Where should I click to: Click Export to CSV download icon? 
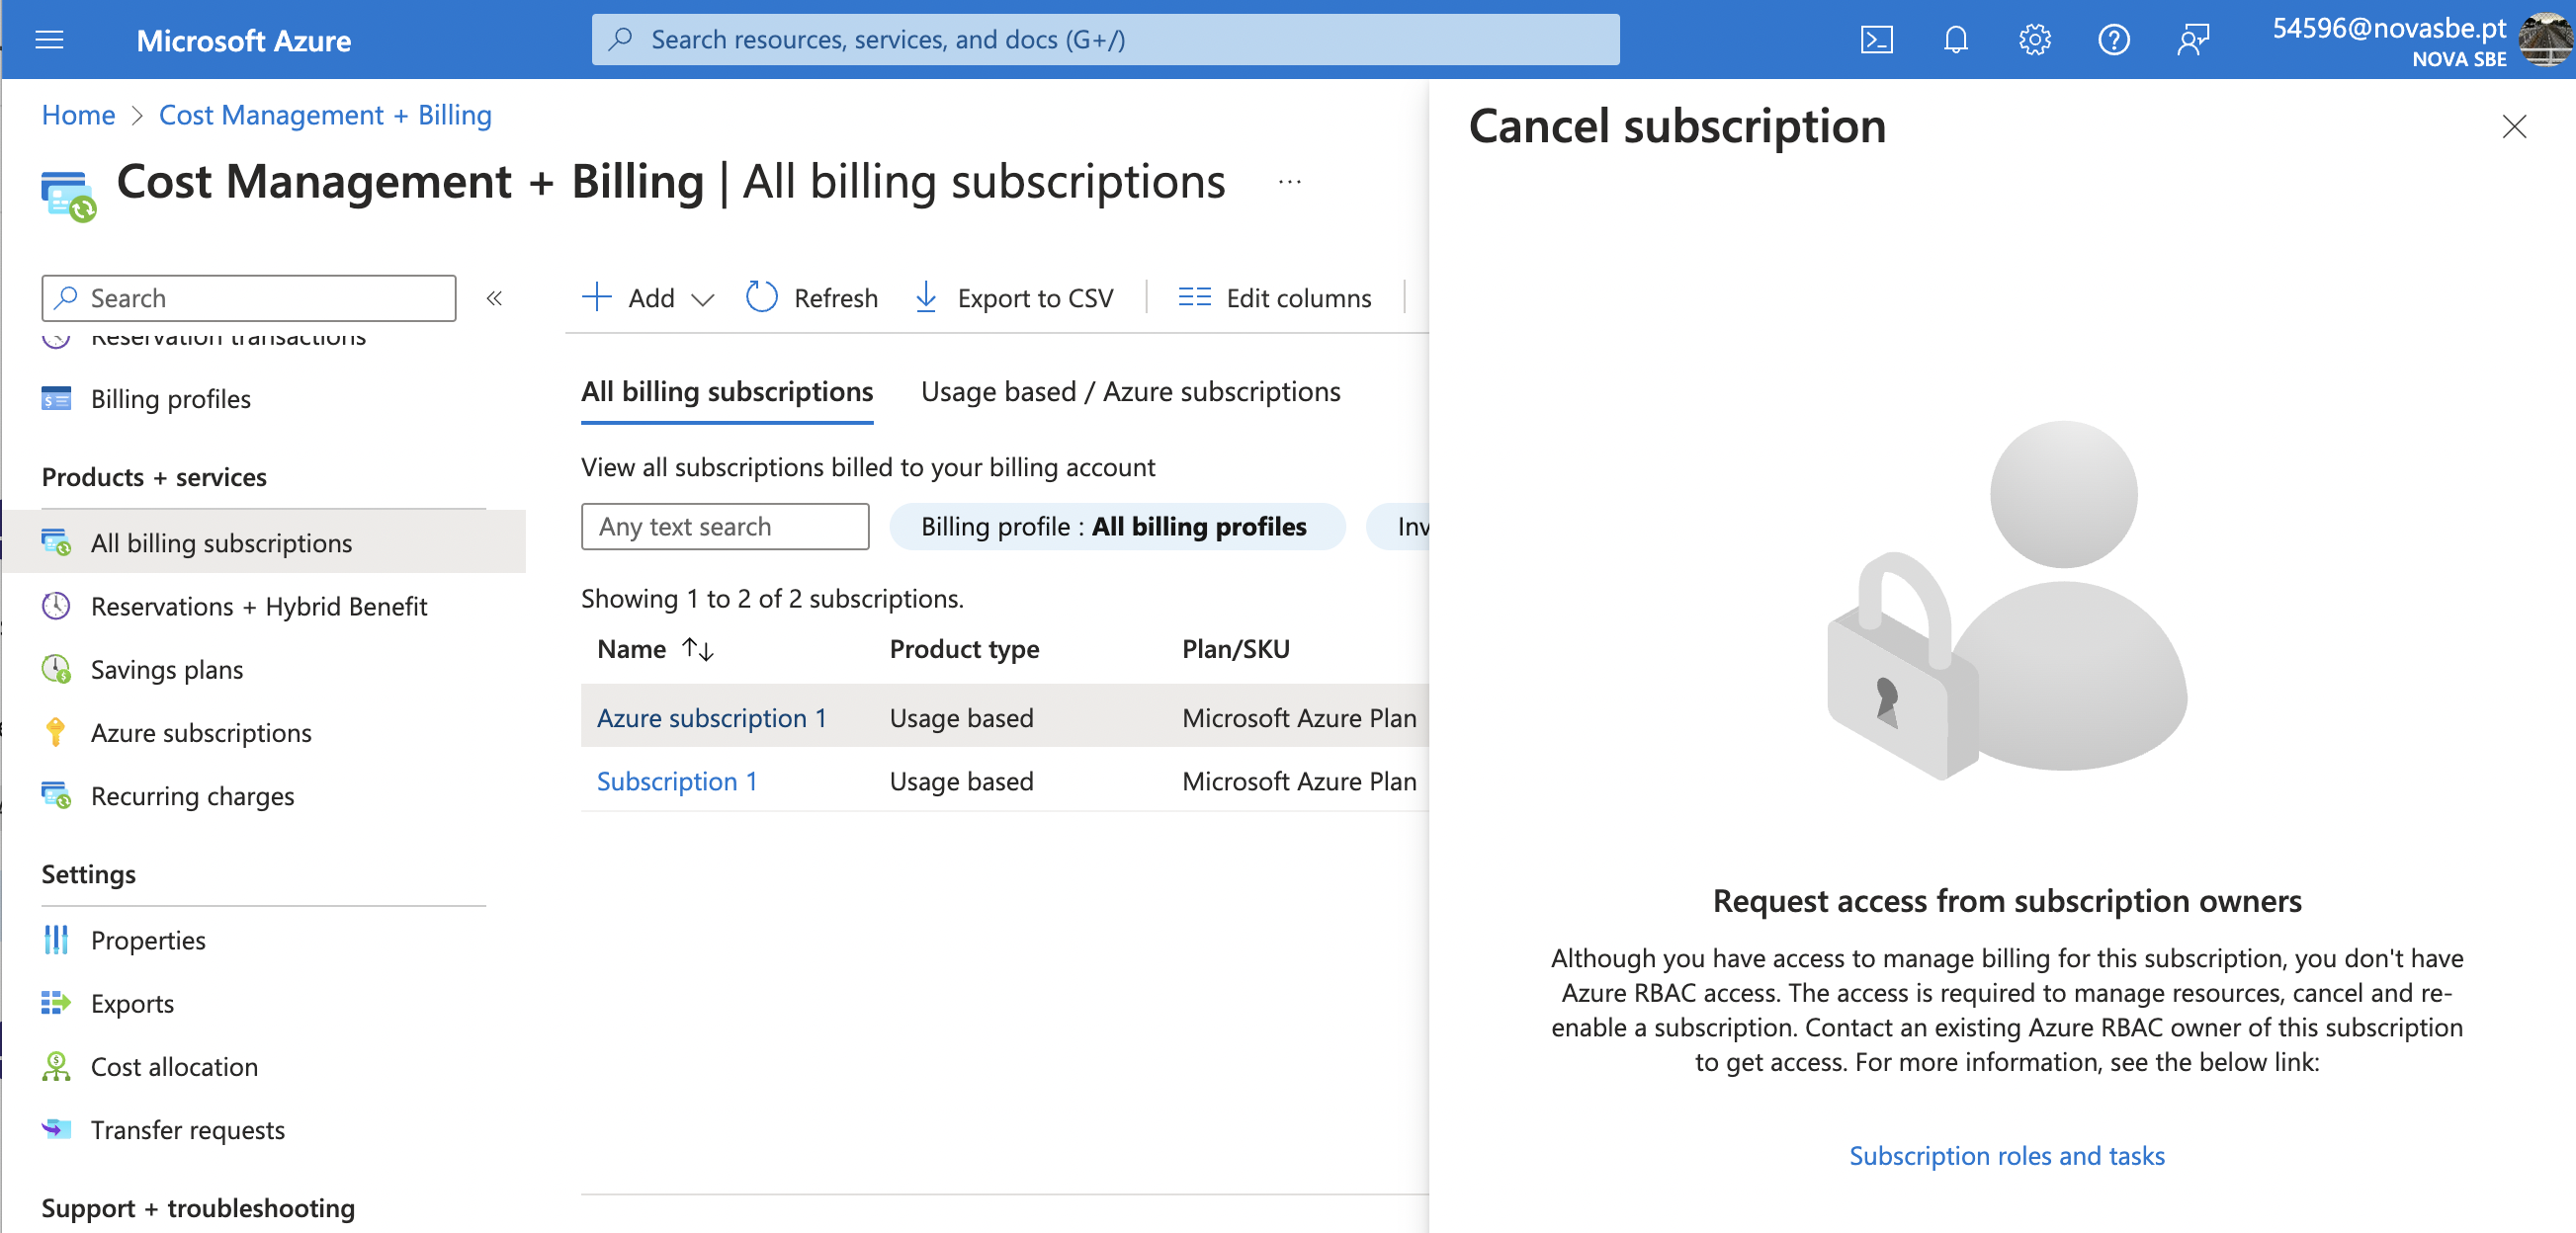click(926, 296)
